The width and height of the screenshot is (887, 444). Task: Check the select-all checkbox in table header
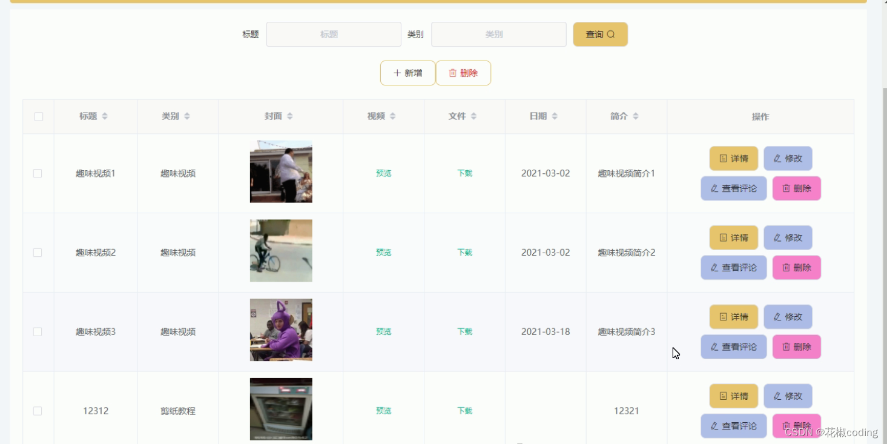click(x=38, y=116)
